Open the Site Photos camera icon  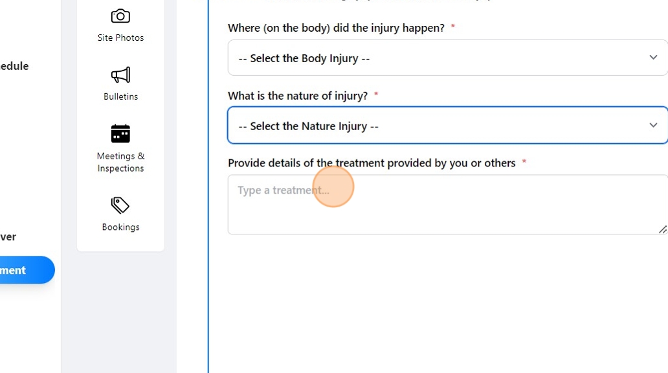tap(120, 16)
